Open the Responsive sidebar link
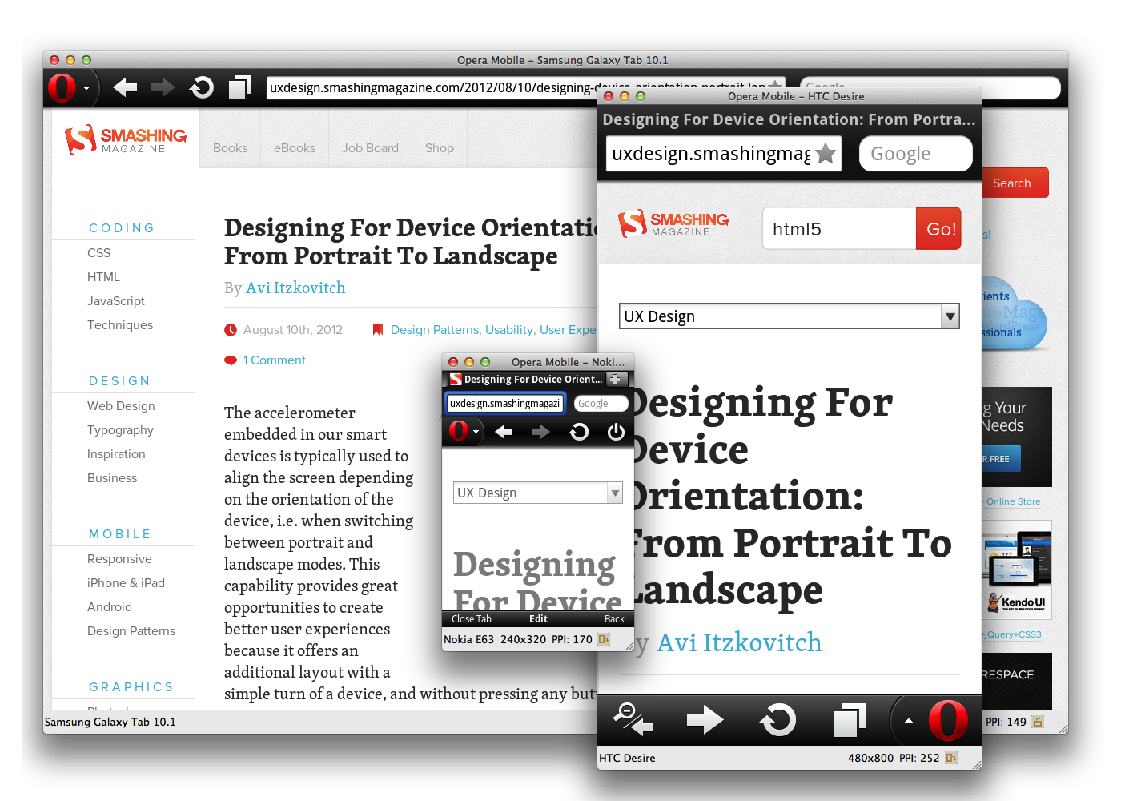The width and height of the screenshot is (1121, 801). tap(119, 559)
